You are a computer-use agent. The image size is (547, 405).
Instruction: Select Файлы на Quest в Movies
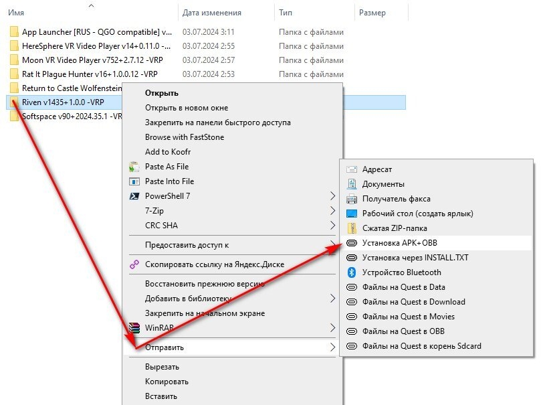[436, 317]
